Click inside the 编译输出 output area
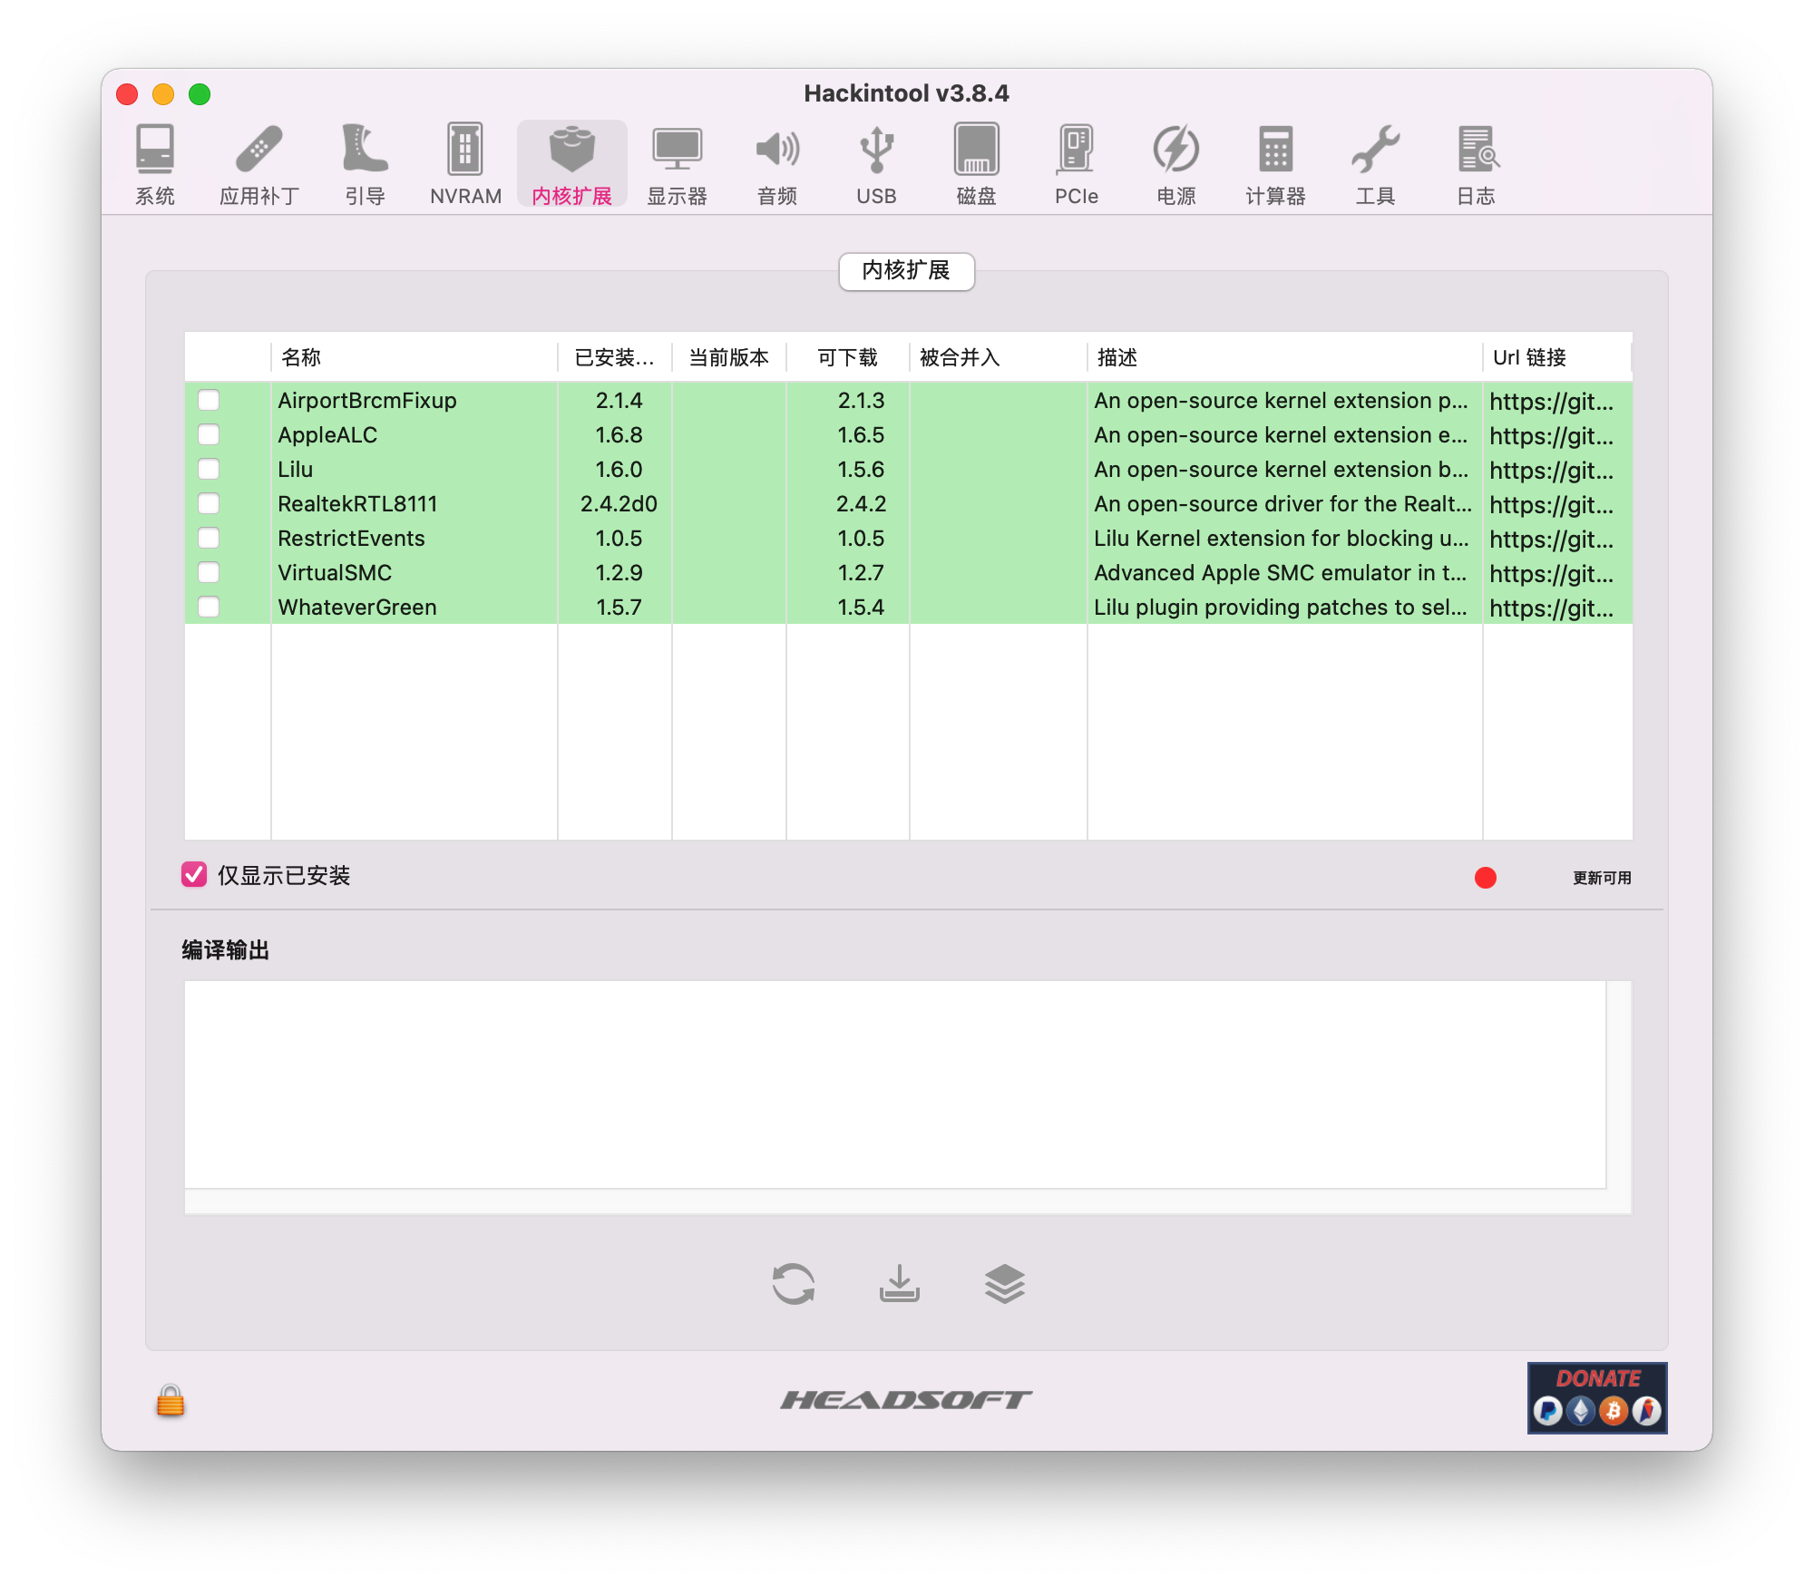This screenshot has height=1585, width=1814. point(895,1084)
